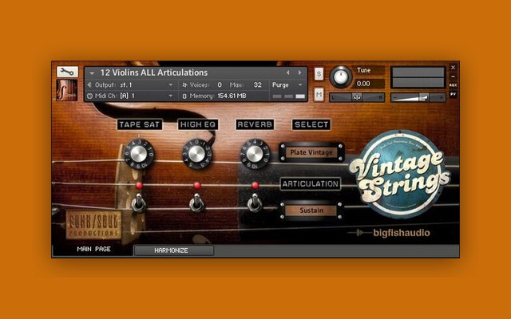Image resolution: width=511 pixels, height=319 pixels.
Task: Click the Tune value 0.00 field
Action: point(369,84)
